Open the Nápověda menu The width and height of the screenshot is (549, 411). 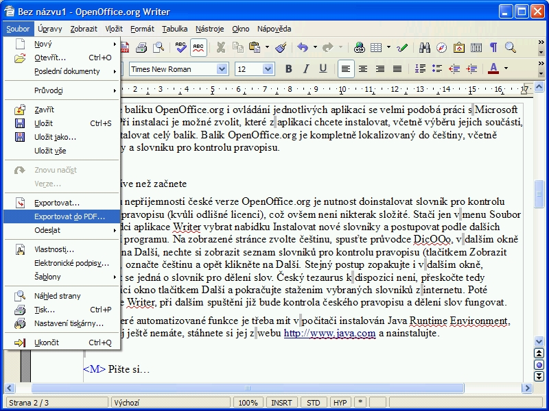tap(274, 29)
